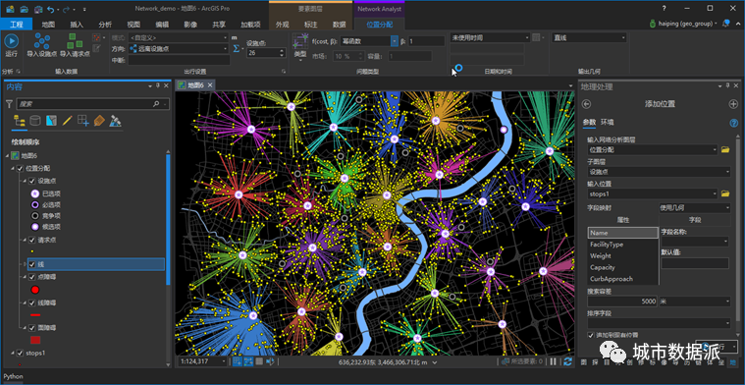
Task: Toggle the 面障碍 layer checkbox
Action: (x=31, y=327)
